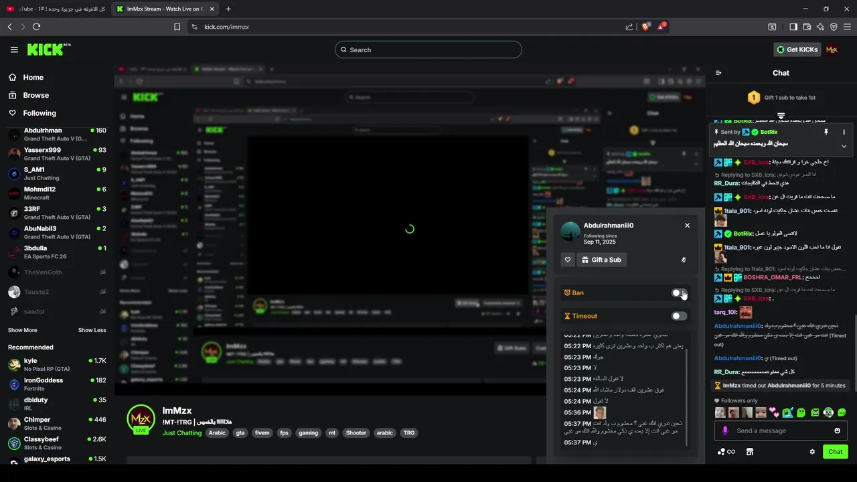Click the Gift 1 sub to take 1st banner
Screen dimensions: 857x482
[x=781, y=98]
